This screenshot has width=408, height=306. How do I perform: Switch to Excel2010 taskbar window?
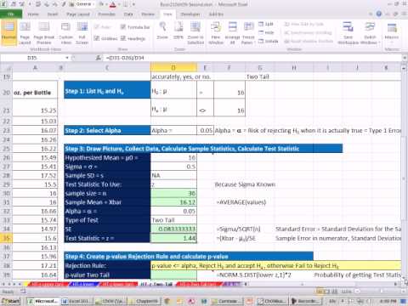pos(76,301)
